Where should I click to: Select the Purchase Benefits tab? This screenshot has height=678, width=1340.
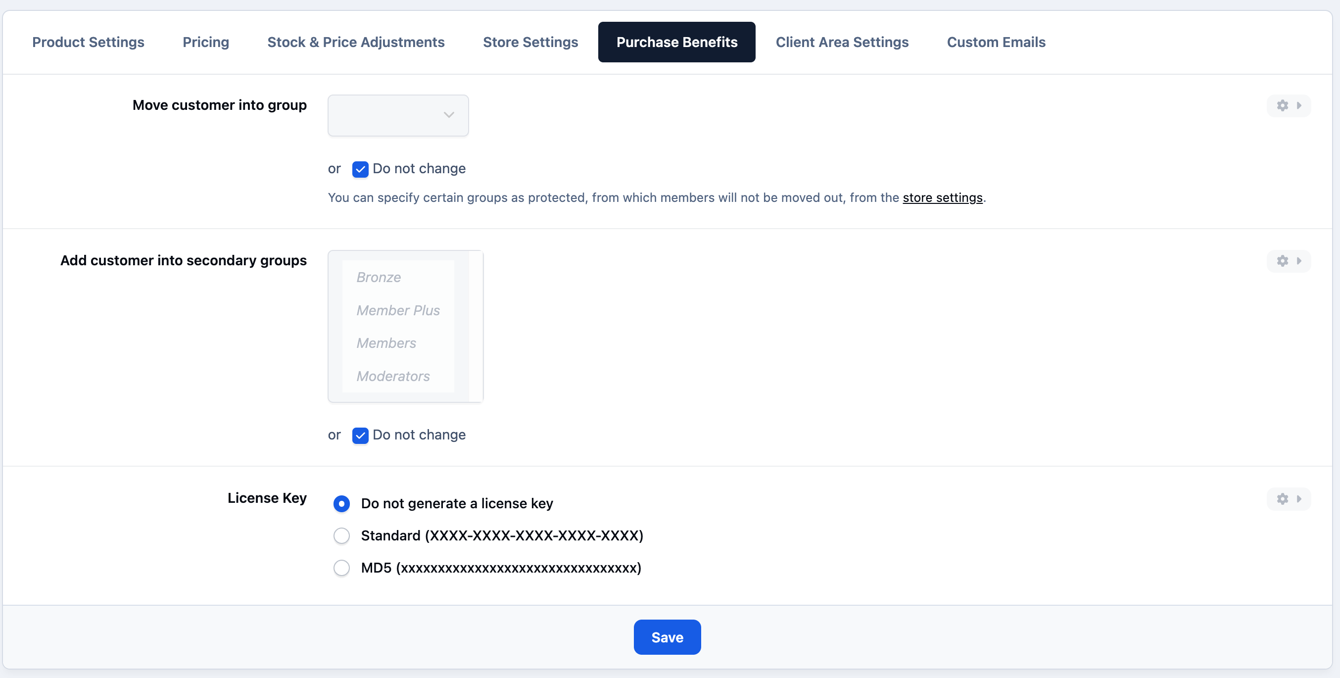click(x=677, y=42)
